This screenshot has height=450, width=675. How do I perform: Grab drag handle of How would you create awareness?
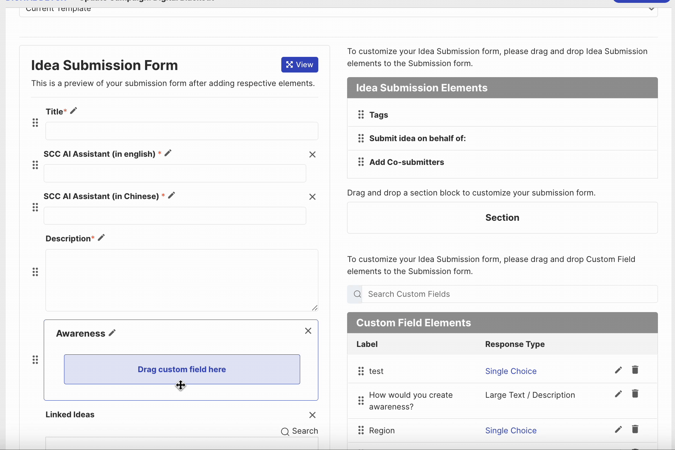click(x=361, y=401)
